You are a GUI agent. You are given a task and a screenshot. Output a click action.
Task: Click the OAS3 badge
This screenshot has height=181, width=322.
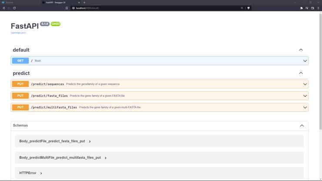point(55,24)
